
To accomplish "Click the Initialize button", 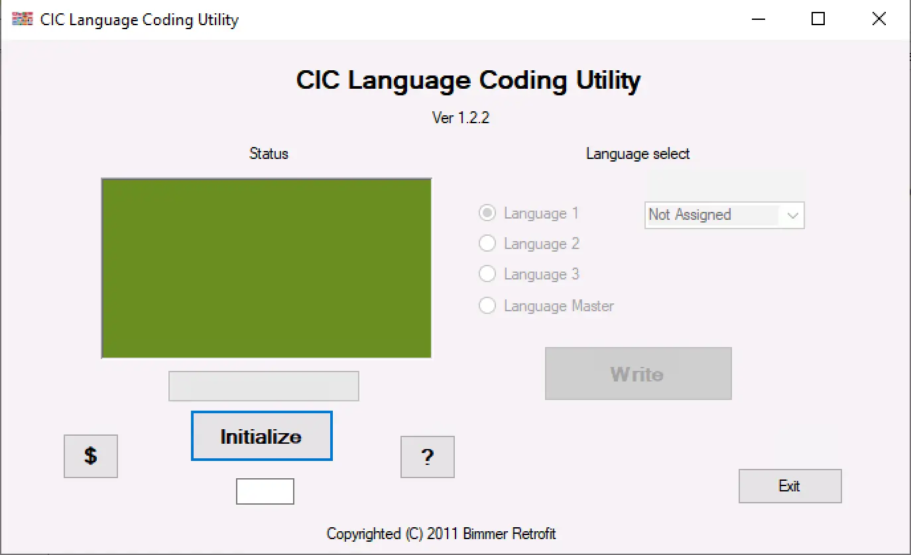I will coord(261,436).
